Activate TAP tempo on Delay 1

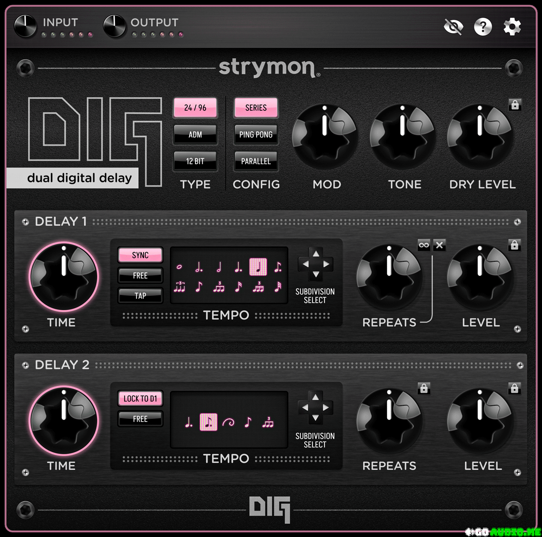click(140, 296)
